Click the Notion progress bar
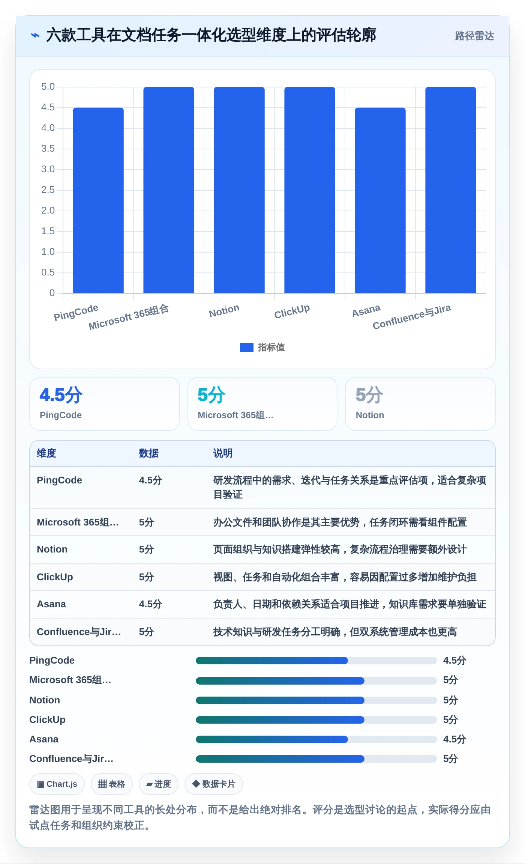Viewport: 525px width, 864px height. click(x=316, y=700)
